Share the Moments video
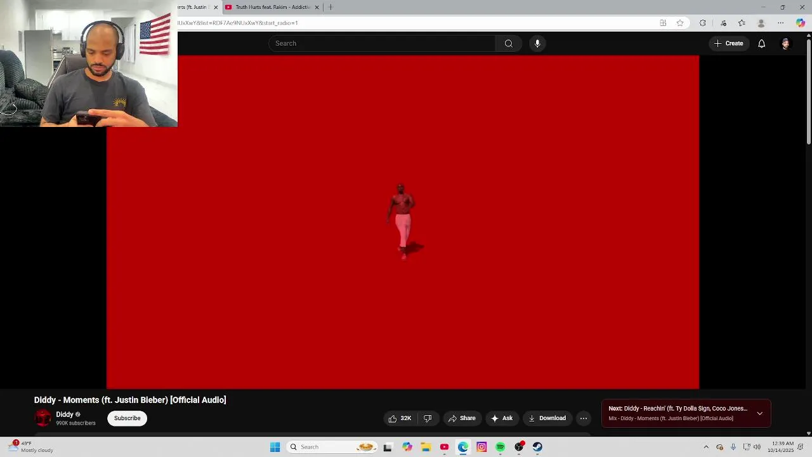The image size is (812, 457). (x=462, y=418)
